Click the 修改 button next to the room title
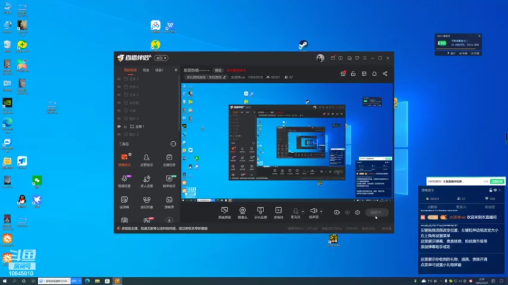Screen dimensions: 508x285 pyautogui.click(x=218, y=70)
